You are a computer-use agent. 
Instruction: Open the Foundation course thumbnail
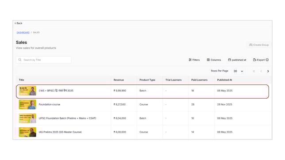pyautogui.click(x=27, y=104)
